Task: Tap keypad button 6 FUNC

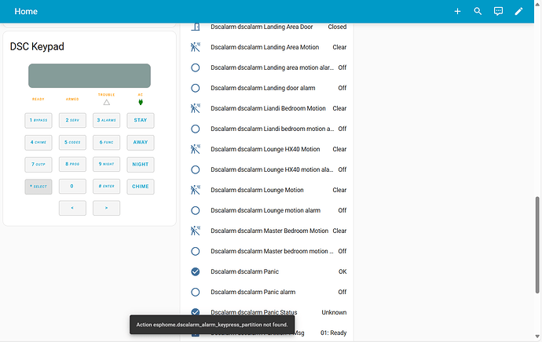Action: pos(107,142)
